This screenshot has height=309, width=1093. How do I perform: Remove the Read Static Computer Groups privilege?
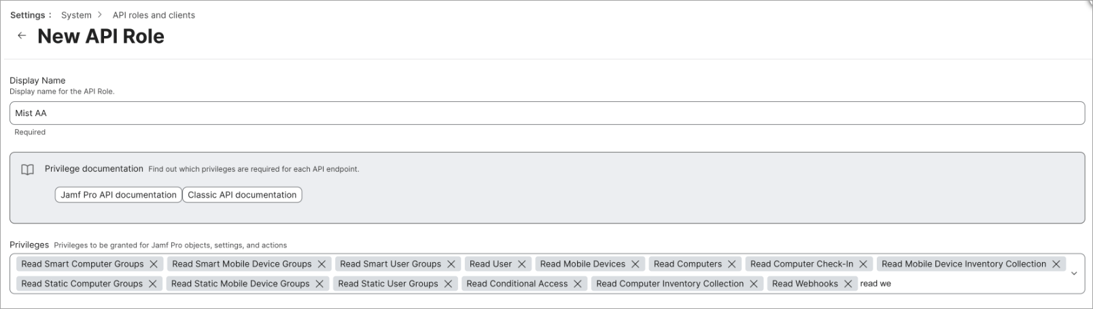click(x=152, y=284)
